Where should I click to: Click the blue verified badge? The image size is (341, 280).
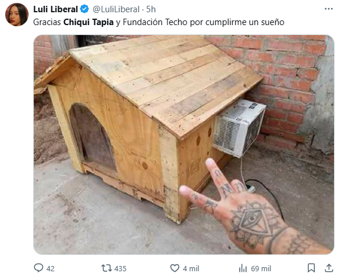[84, 9]
